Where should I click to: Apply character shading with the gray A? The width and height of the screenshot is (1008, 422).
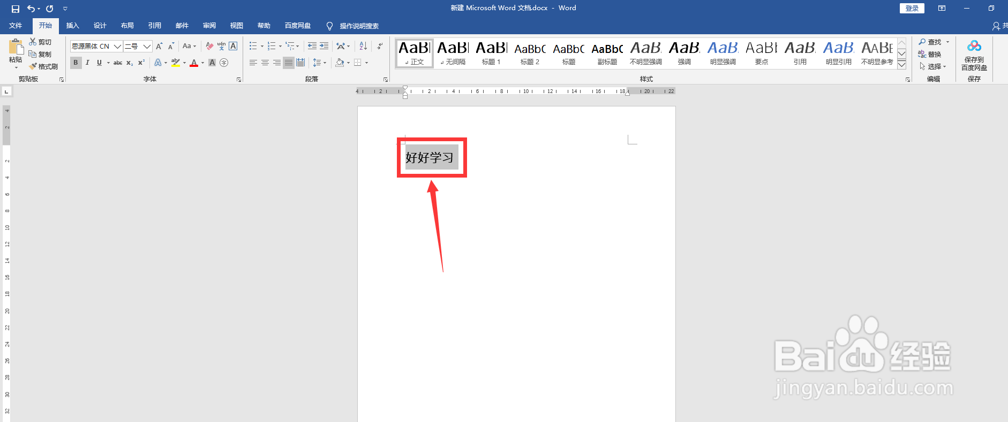tap(212, 63)
